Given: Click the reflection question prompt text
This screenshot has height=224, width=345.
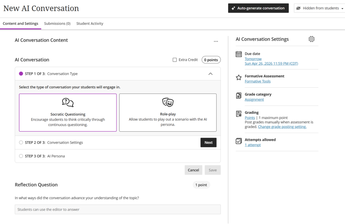Looking at the screenshot, I should click(77, 198).
